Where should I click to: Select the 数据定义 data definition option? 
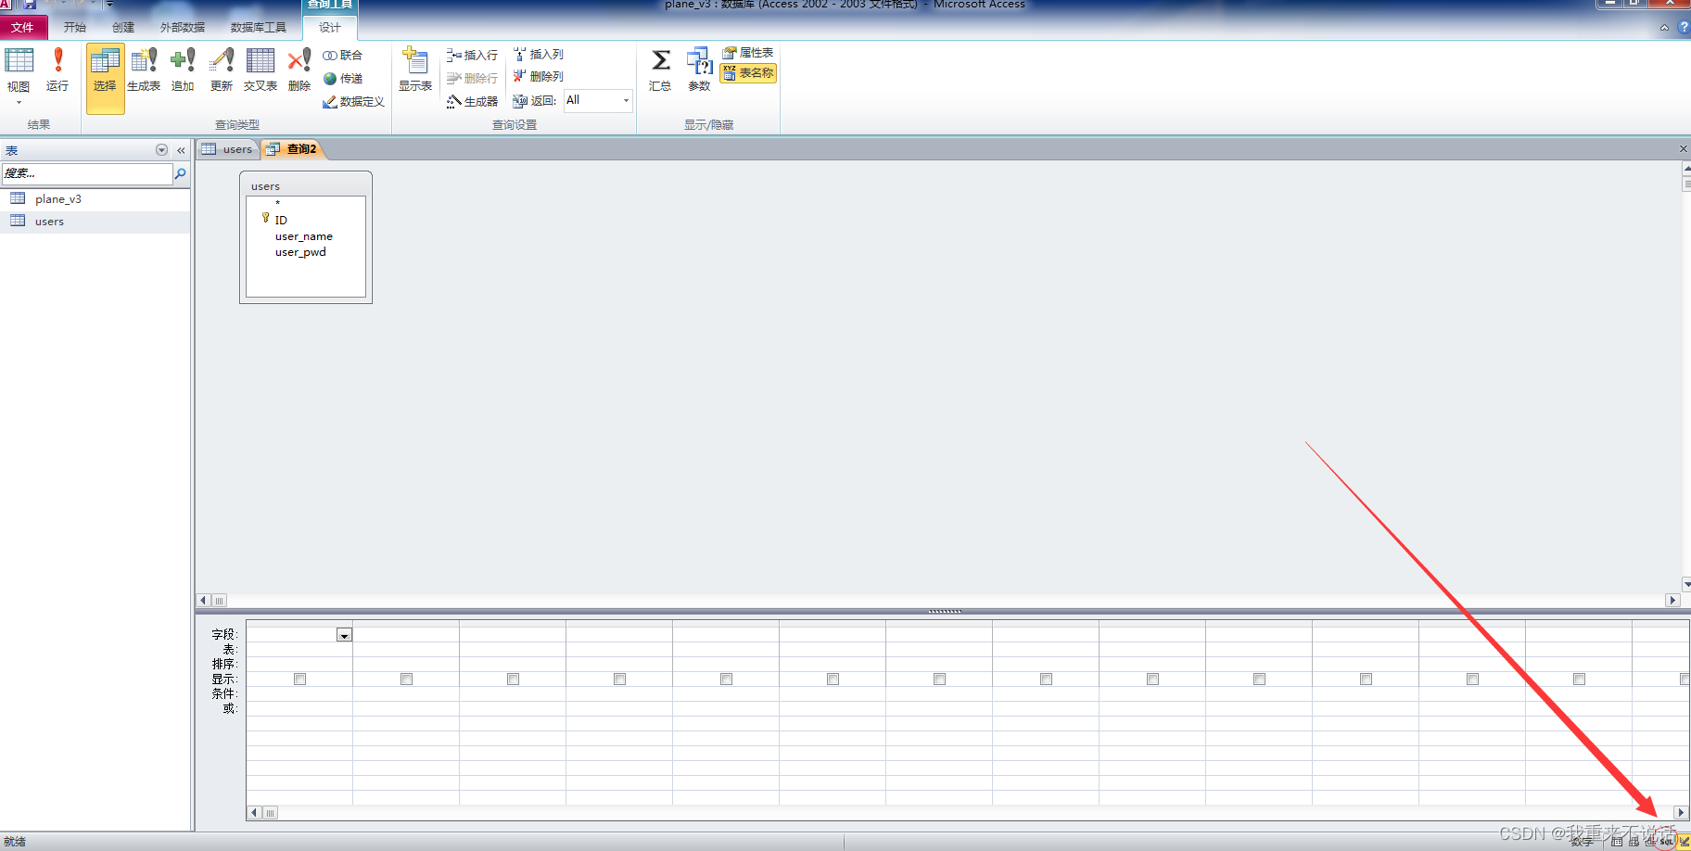(x=353, y=102)
